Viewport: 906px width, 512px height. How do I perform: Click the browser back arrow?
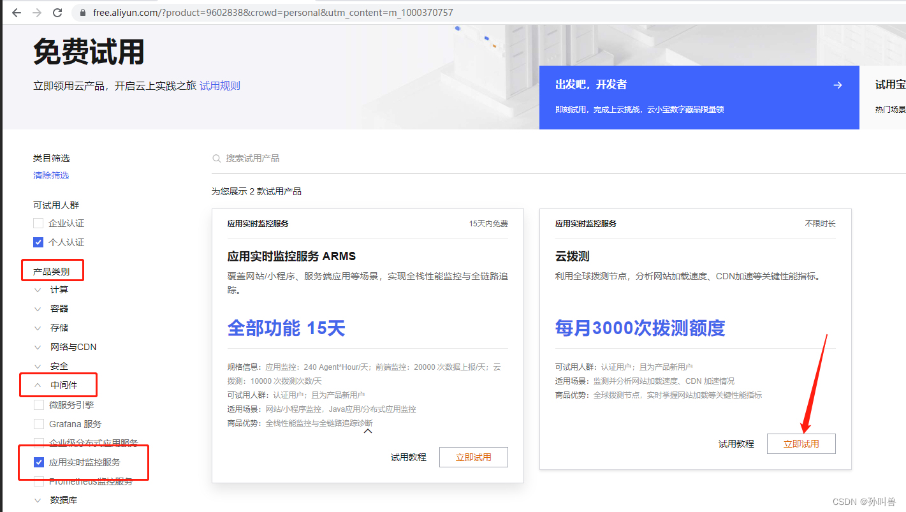pyautogui.click(x=17, y=13)
